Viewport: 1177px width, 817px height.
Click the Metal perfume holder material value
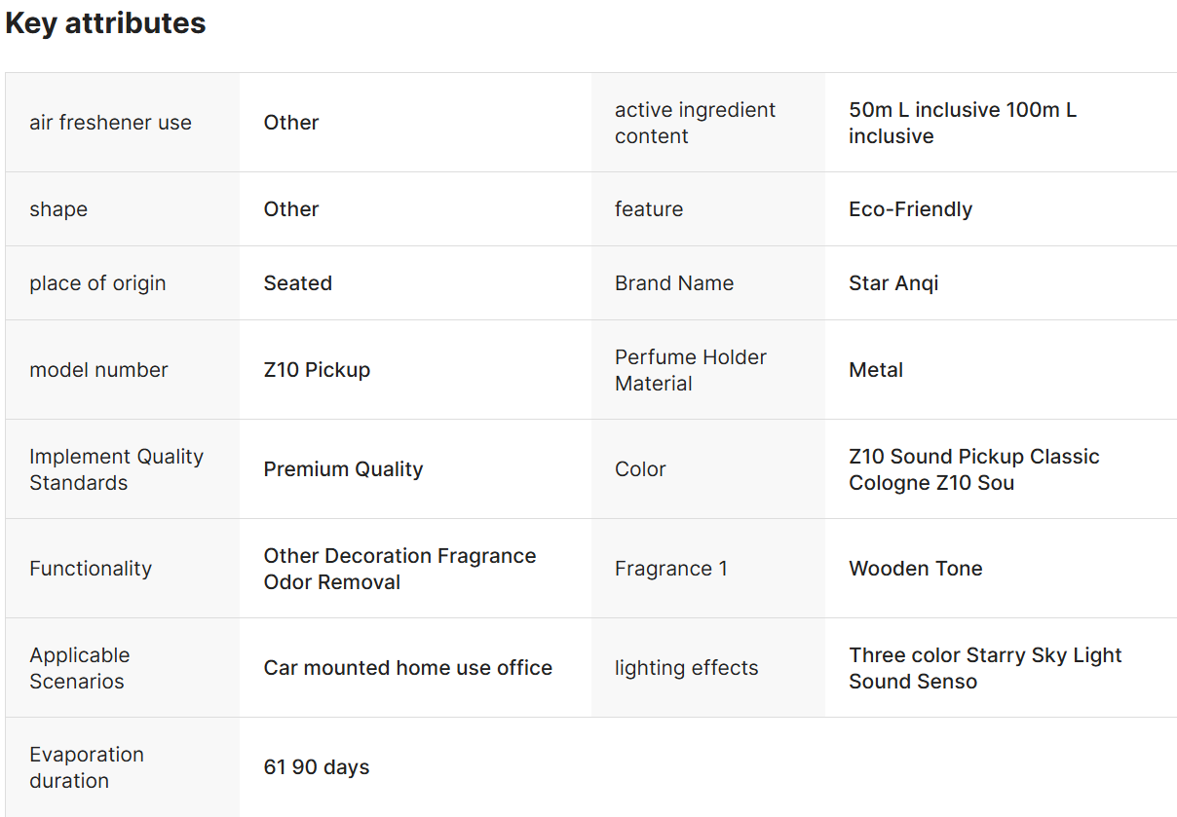tap(876, 370)
